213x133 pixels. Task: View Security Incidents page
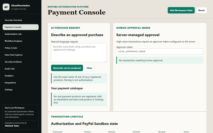(21, 62)
